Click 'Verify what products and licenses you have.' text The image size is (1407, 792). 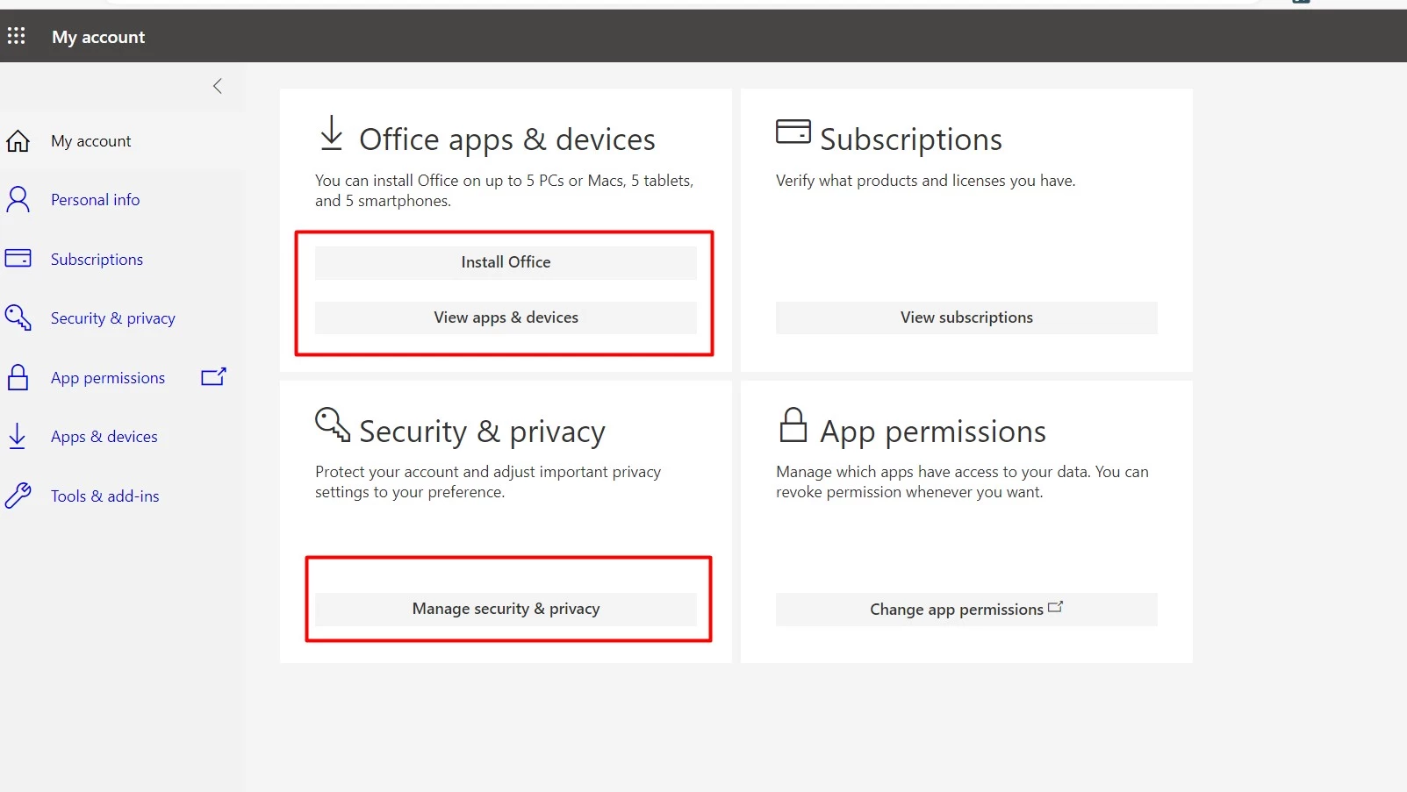(x=925, y=181)
